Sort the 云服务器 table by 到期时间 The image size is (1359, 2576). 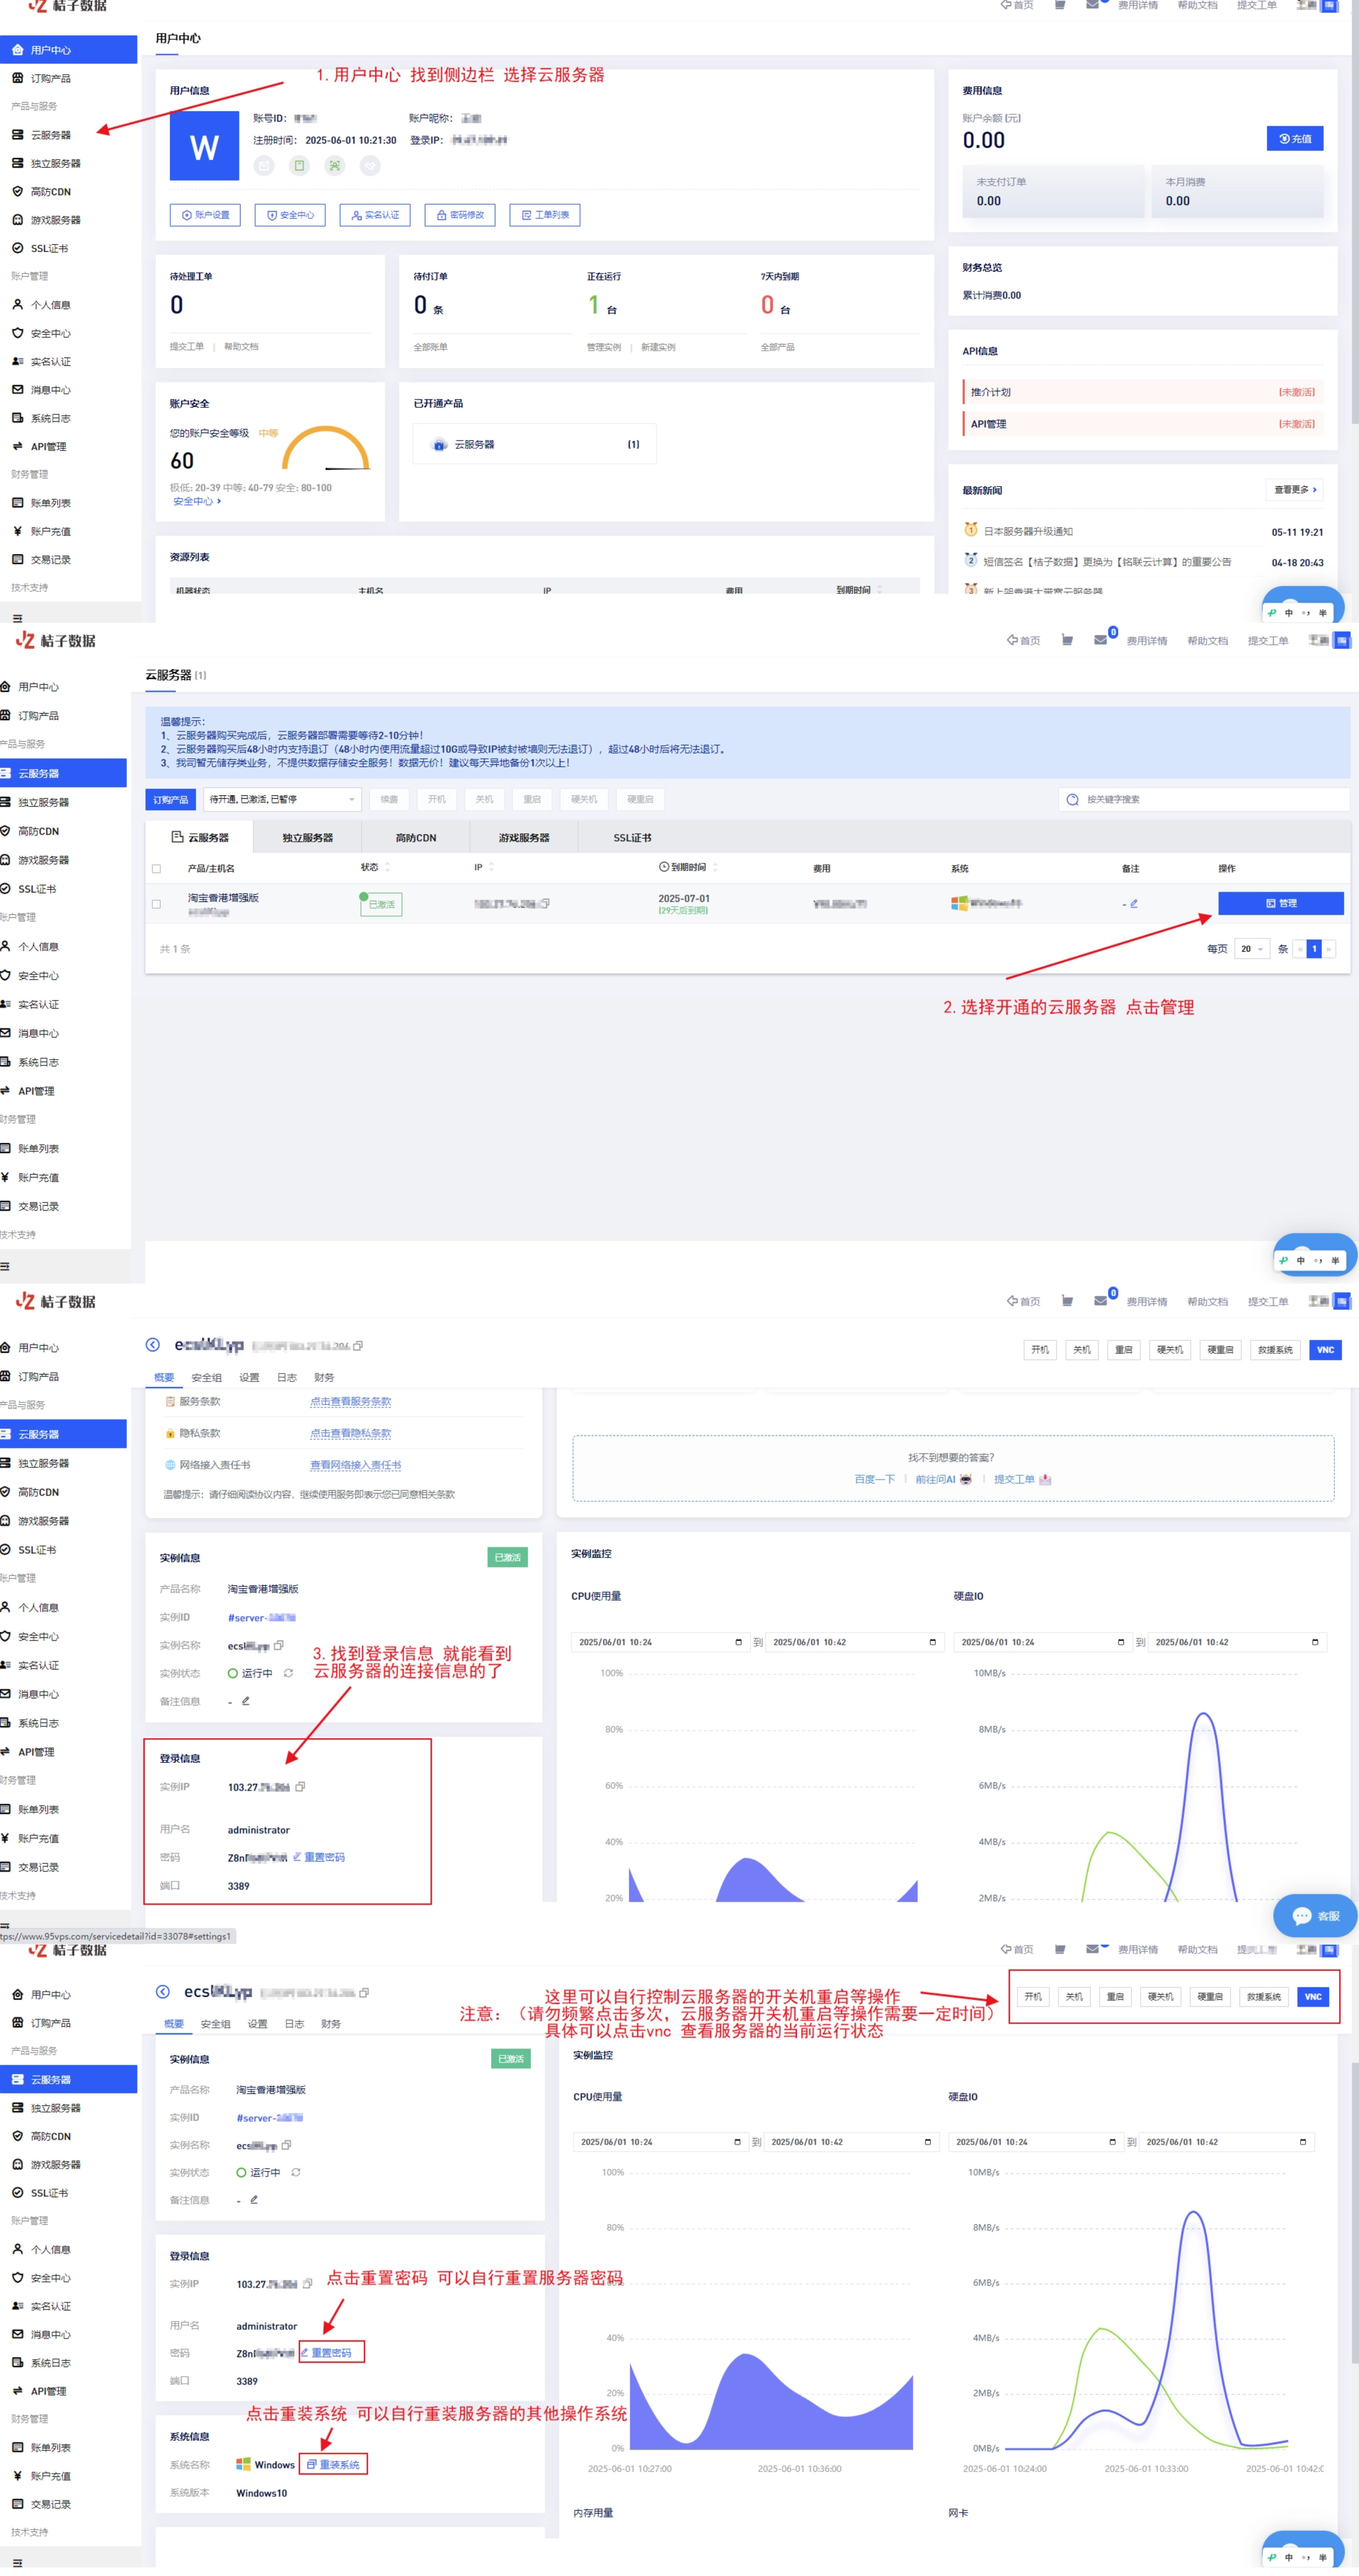coord(715,867)
